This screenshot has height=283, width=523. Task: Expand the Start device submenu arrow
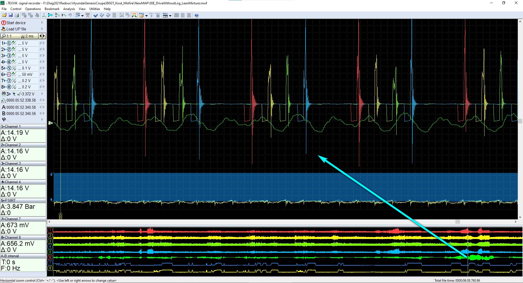pos(42,23)
